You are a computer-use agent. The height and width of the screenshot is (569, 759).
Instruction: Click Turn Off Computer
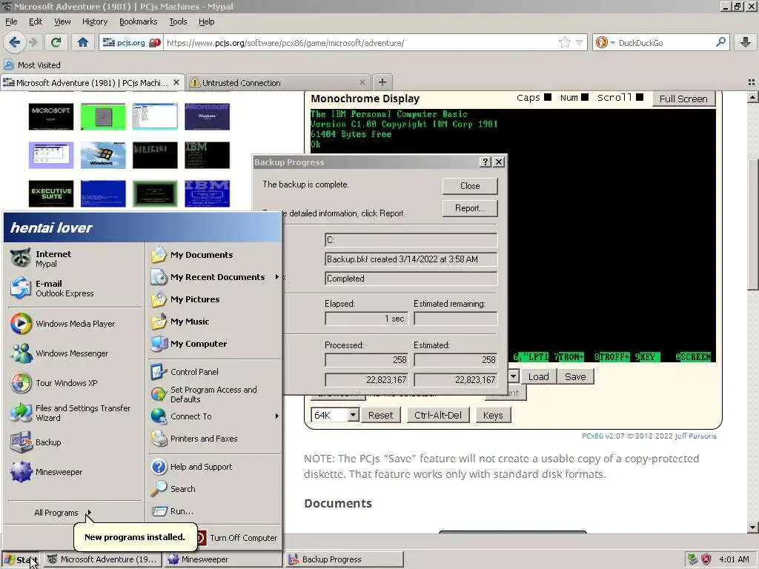pyautogui.click(x=236, y=538)
